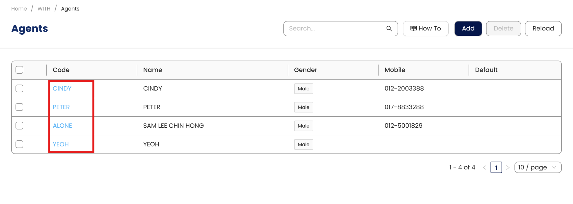Click the Add button
Viewport: 573px width, 204px height.
(x=468, y=28)
